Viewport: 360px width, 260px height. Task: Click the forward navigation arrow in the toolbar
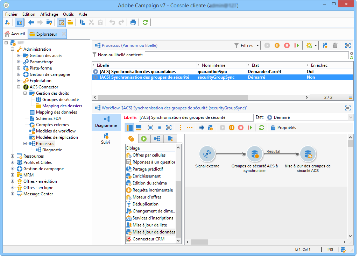pos(40,22)
